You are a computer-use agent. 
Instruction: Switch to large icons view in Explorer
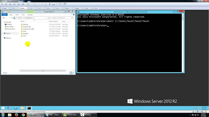[x=73, y=73]
